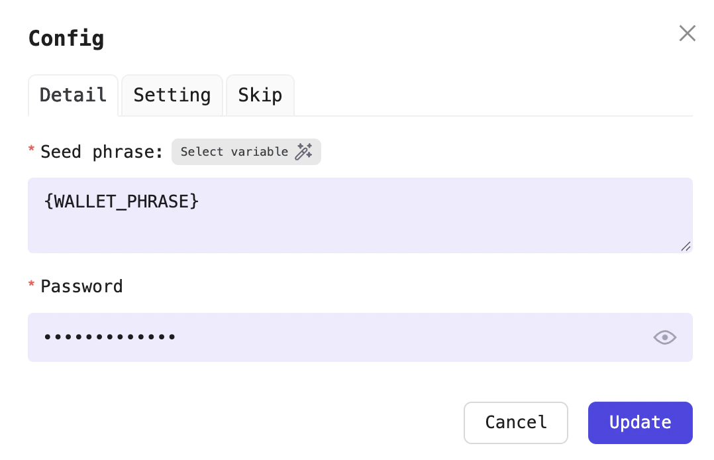Click the Cancel button
The width and height of the screenshot is (714, 460).
pos(515,422)
